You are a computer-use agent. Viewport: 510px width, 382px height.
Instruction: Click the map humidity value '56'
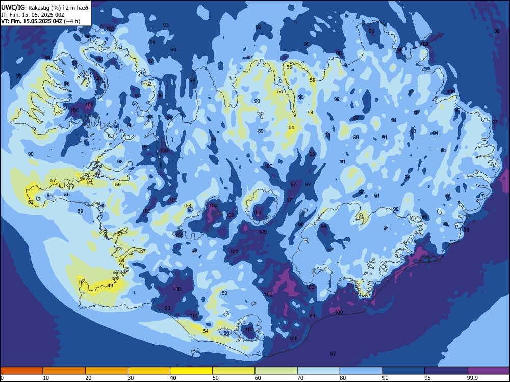click(289, 67)
